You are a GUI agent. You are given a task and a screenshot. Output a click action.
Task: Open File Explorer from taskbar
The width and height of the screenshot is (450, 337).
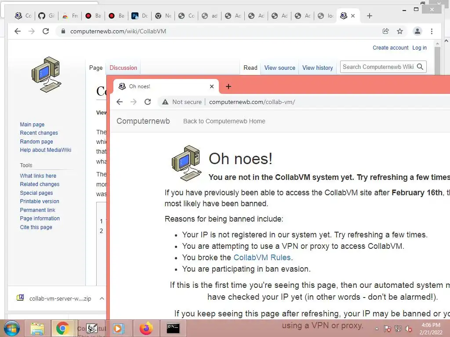(37, 328)
